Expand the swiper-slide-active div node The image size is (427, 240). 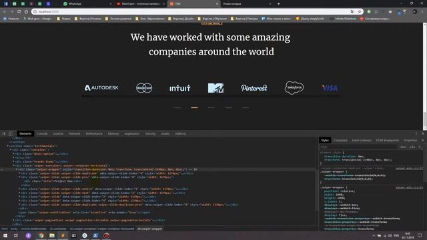19,189
